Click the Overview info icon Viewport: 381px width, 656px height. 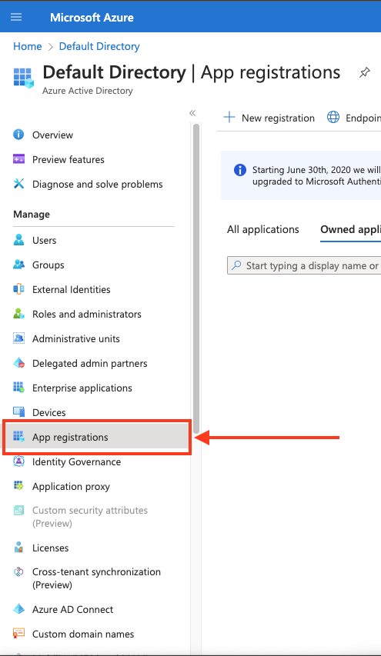[x=18, y=135]
